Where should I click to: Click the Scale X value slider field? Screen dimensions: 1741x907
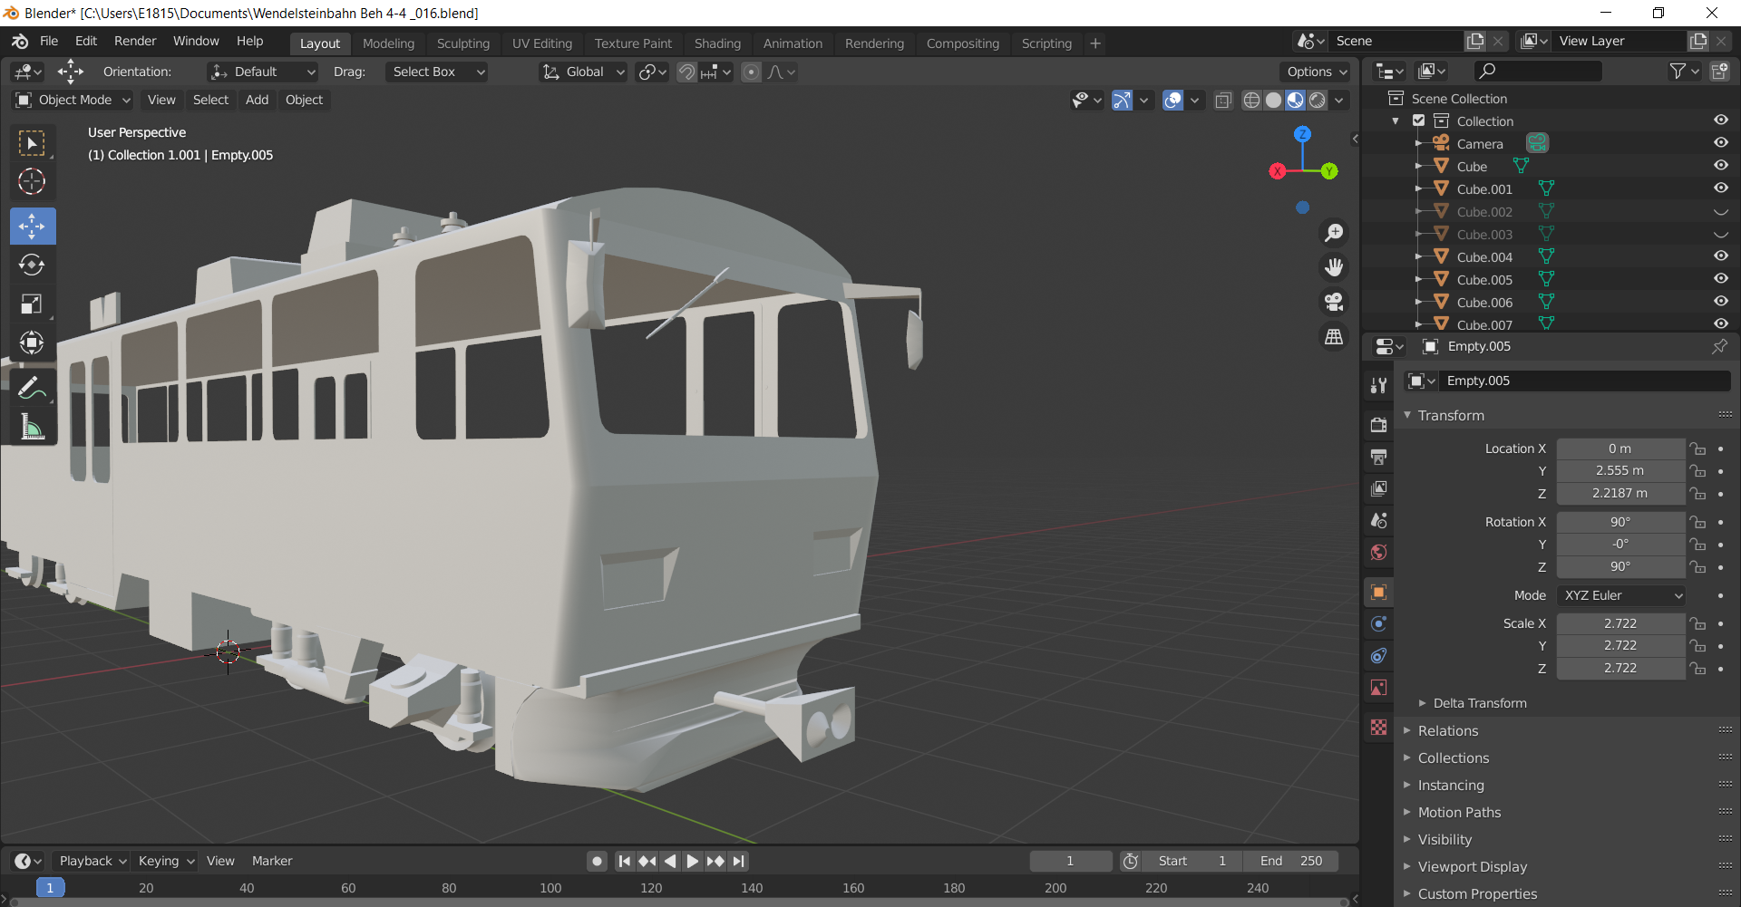(1619, 623)
